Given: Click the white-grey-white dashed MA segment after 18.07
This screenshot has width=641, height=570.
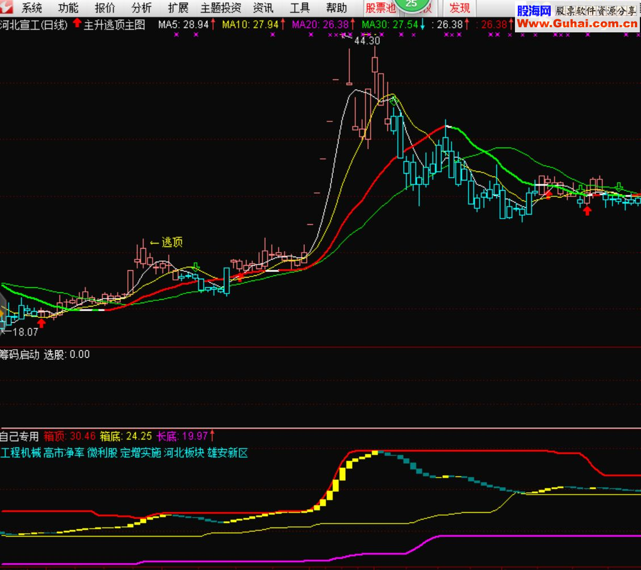Looking at the screenshot, I should 93,310.
